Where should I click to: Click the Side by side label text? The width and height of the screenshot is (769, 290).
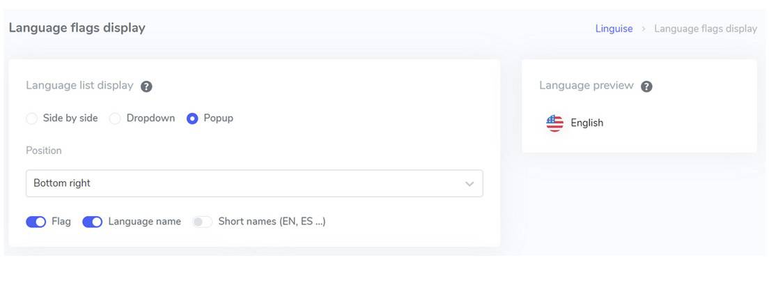pos(70,119)
